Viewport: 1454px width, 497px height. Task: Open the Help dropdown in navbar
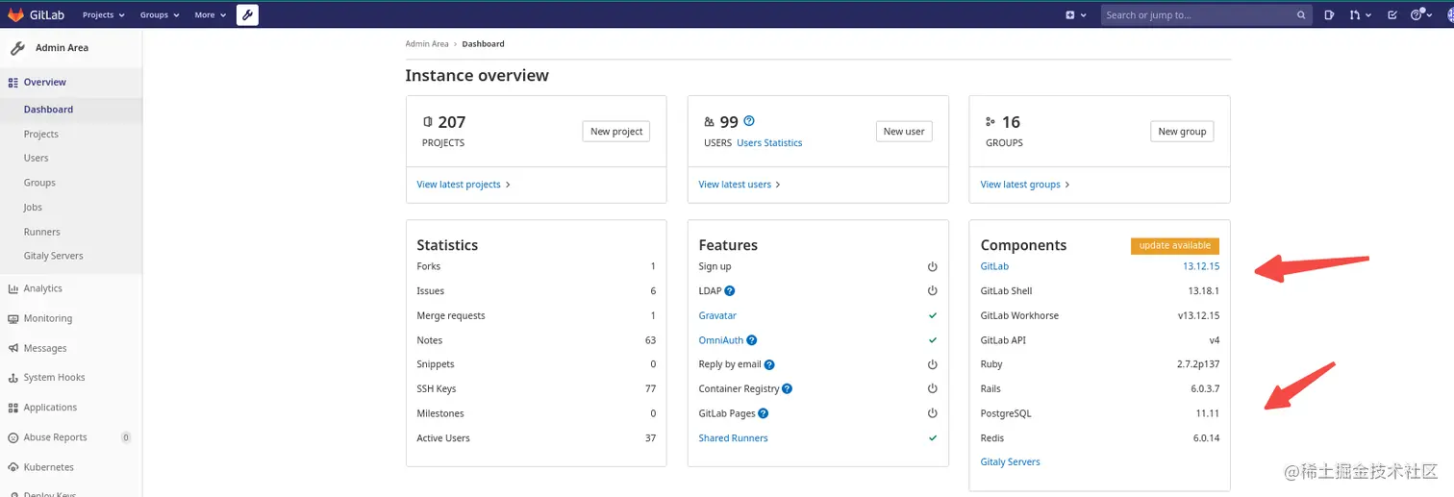point(1420,15)
